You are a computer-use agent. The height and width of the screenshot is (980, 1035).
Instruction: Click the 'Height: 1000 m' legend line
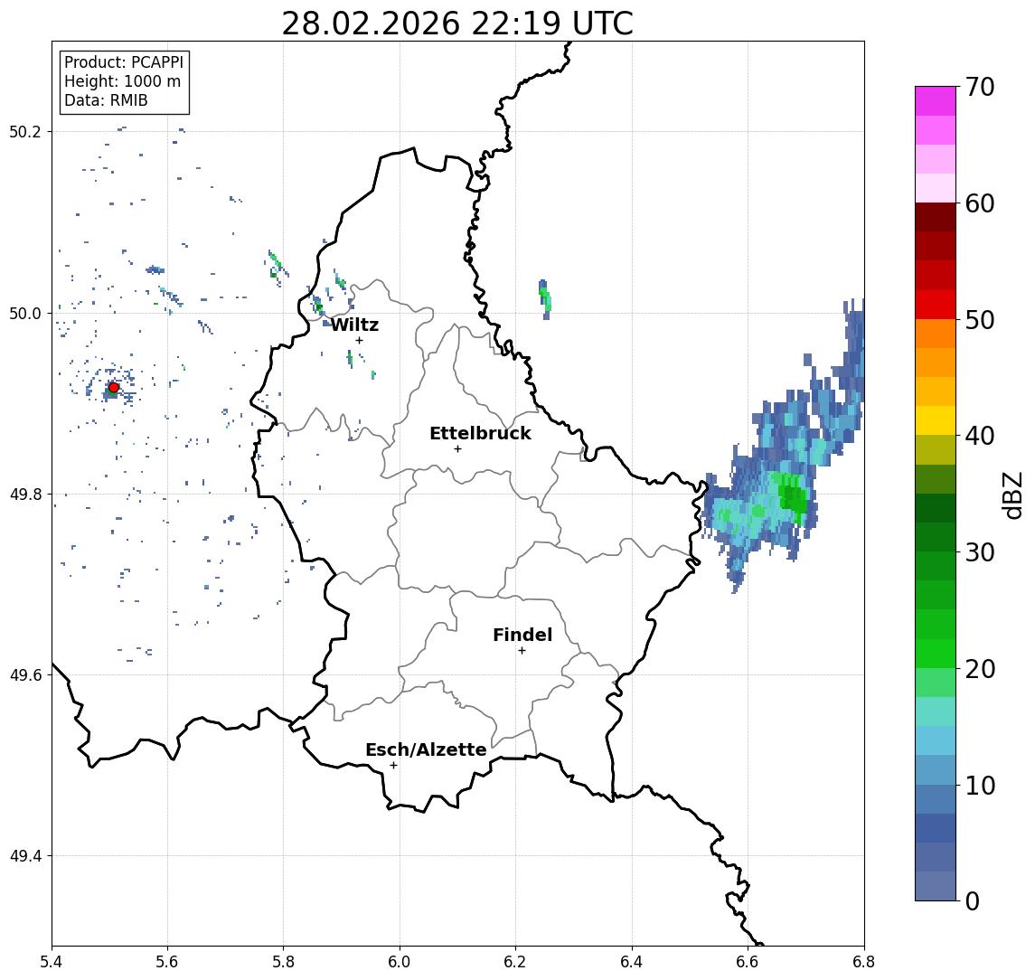[122, 81]
